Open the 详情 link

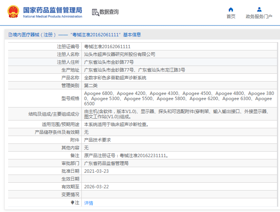89,203
